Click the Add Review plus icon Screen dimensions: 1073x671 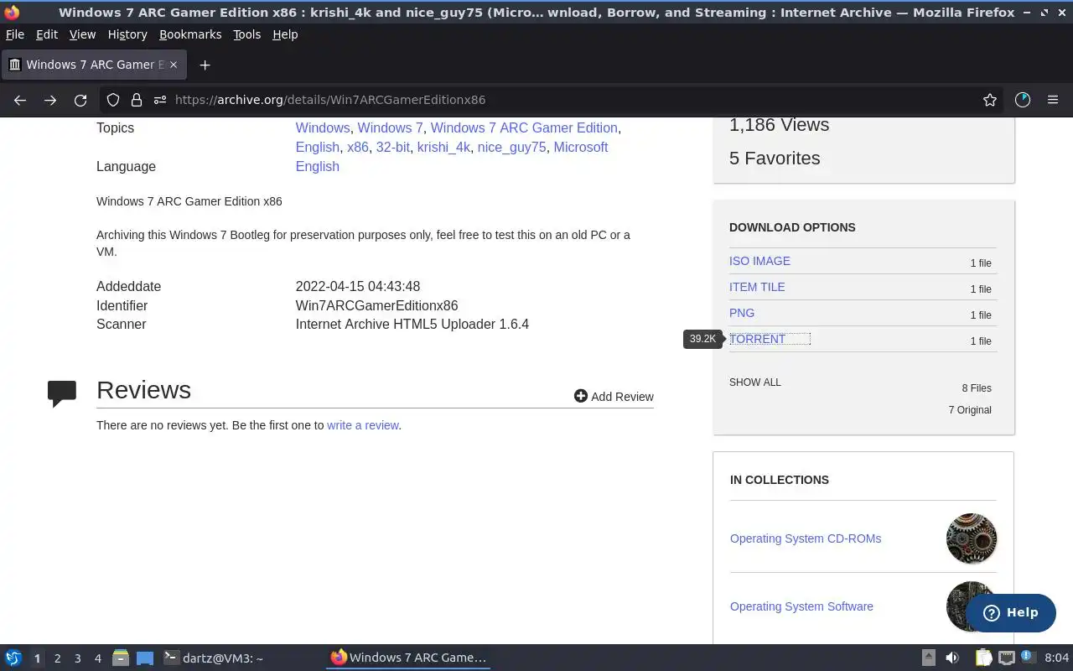pos(580,396)
